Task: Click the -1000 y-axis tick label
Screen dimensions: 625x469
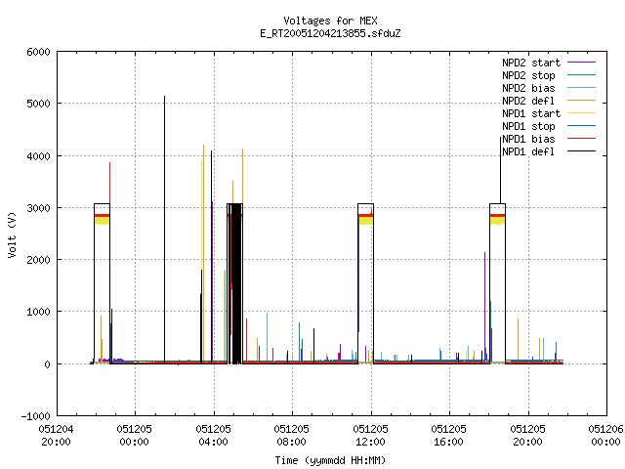Action: (x=35, y=416)
